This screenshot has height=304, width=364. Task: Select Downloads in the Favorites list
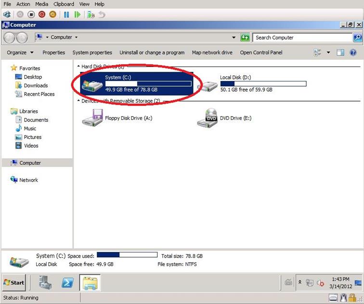click(36, 85)
